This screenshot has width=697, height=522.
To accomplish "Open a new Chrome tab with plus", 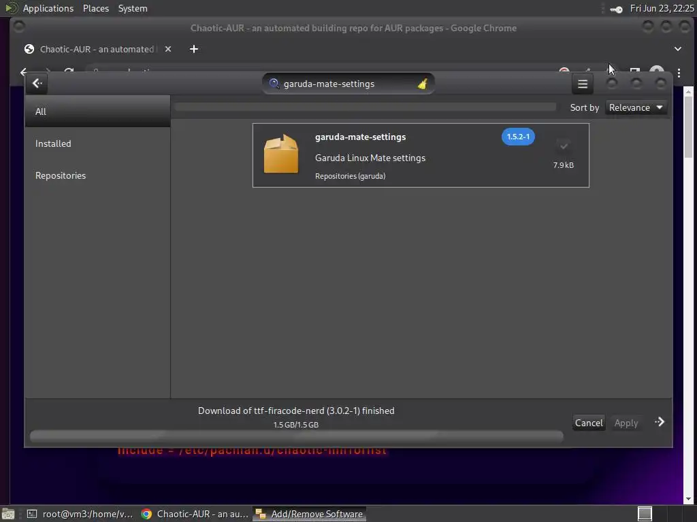I will [x=194, y=49].
